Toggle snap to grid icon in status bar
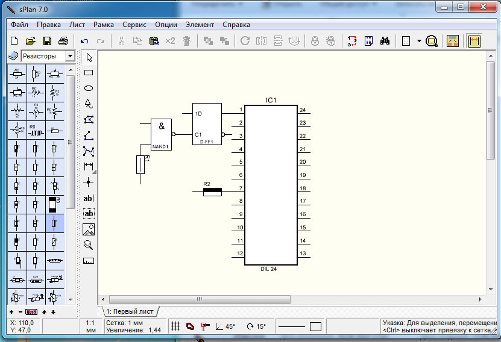Screen dimensions: 501x342 (205, 326)
